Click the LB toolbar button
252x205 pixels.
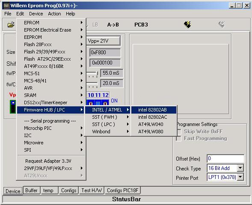point(95,25)
